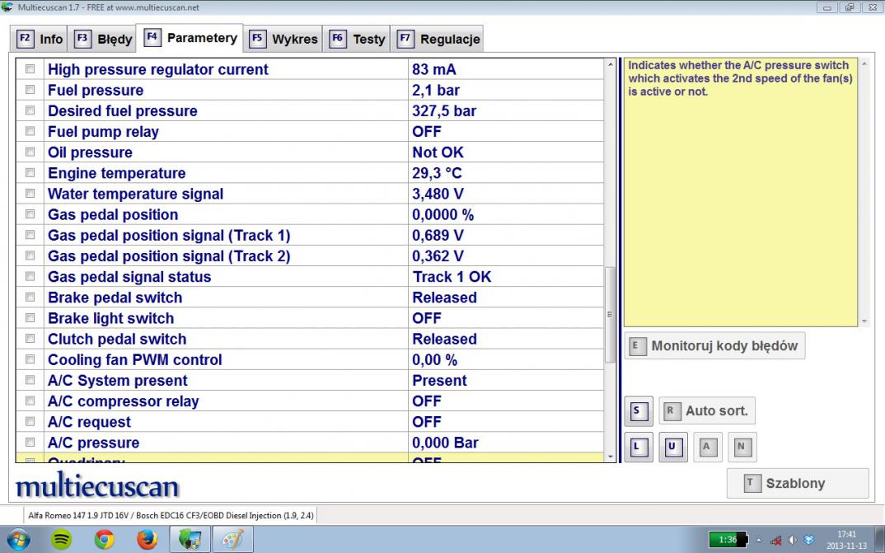The width and height of the screenshot is (885, 553).
Task: Click description panel scroll up arrow
Action: coord(864,64)
